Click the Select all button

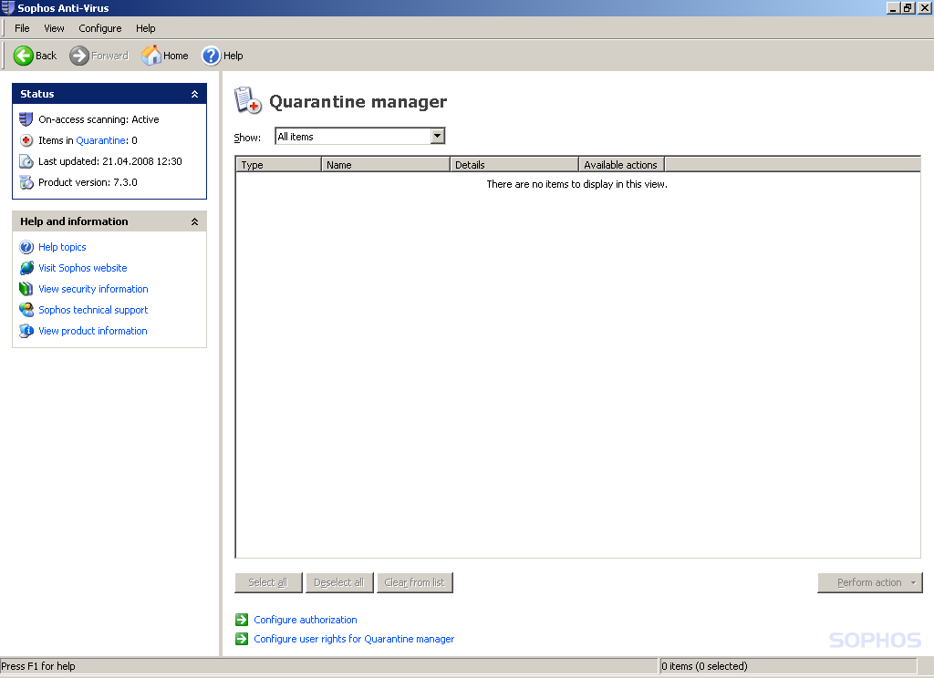point(268,582)
